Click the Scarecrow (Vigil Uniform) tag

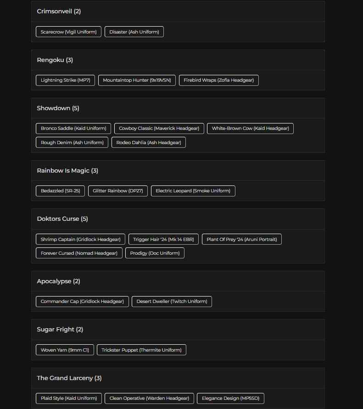pos(68,32)
